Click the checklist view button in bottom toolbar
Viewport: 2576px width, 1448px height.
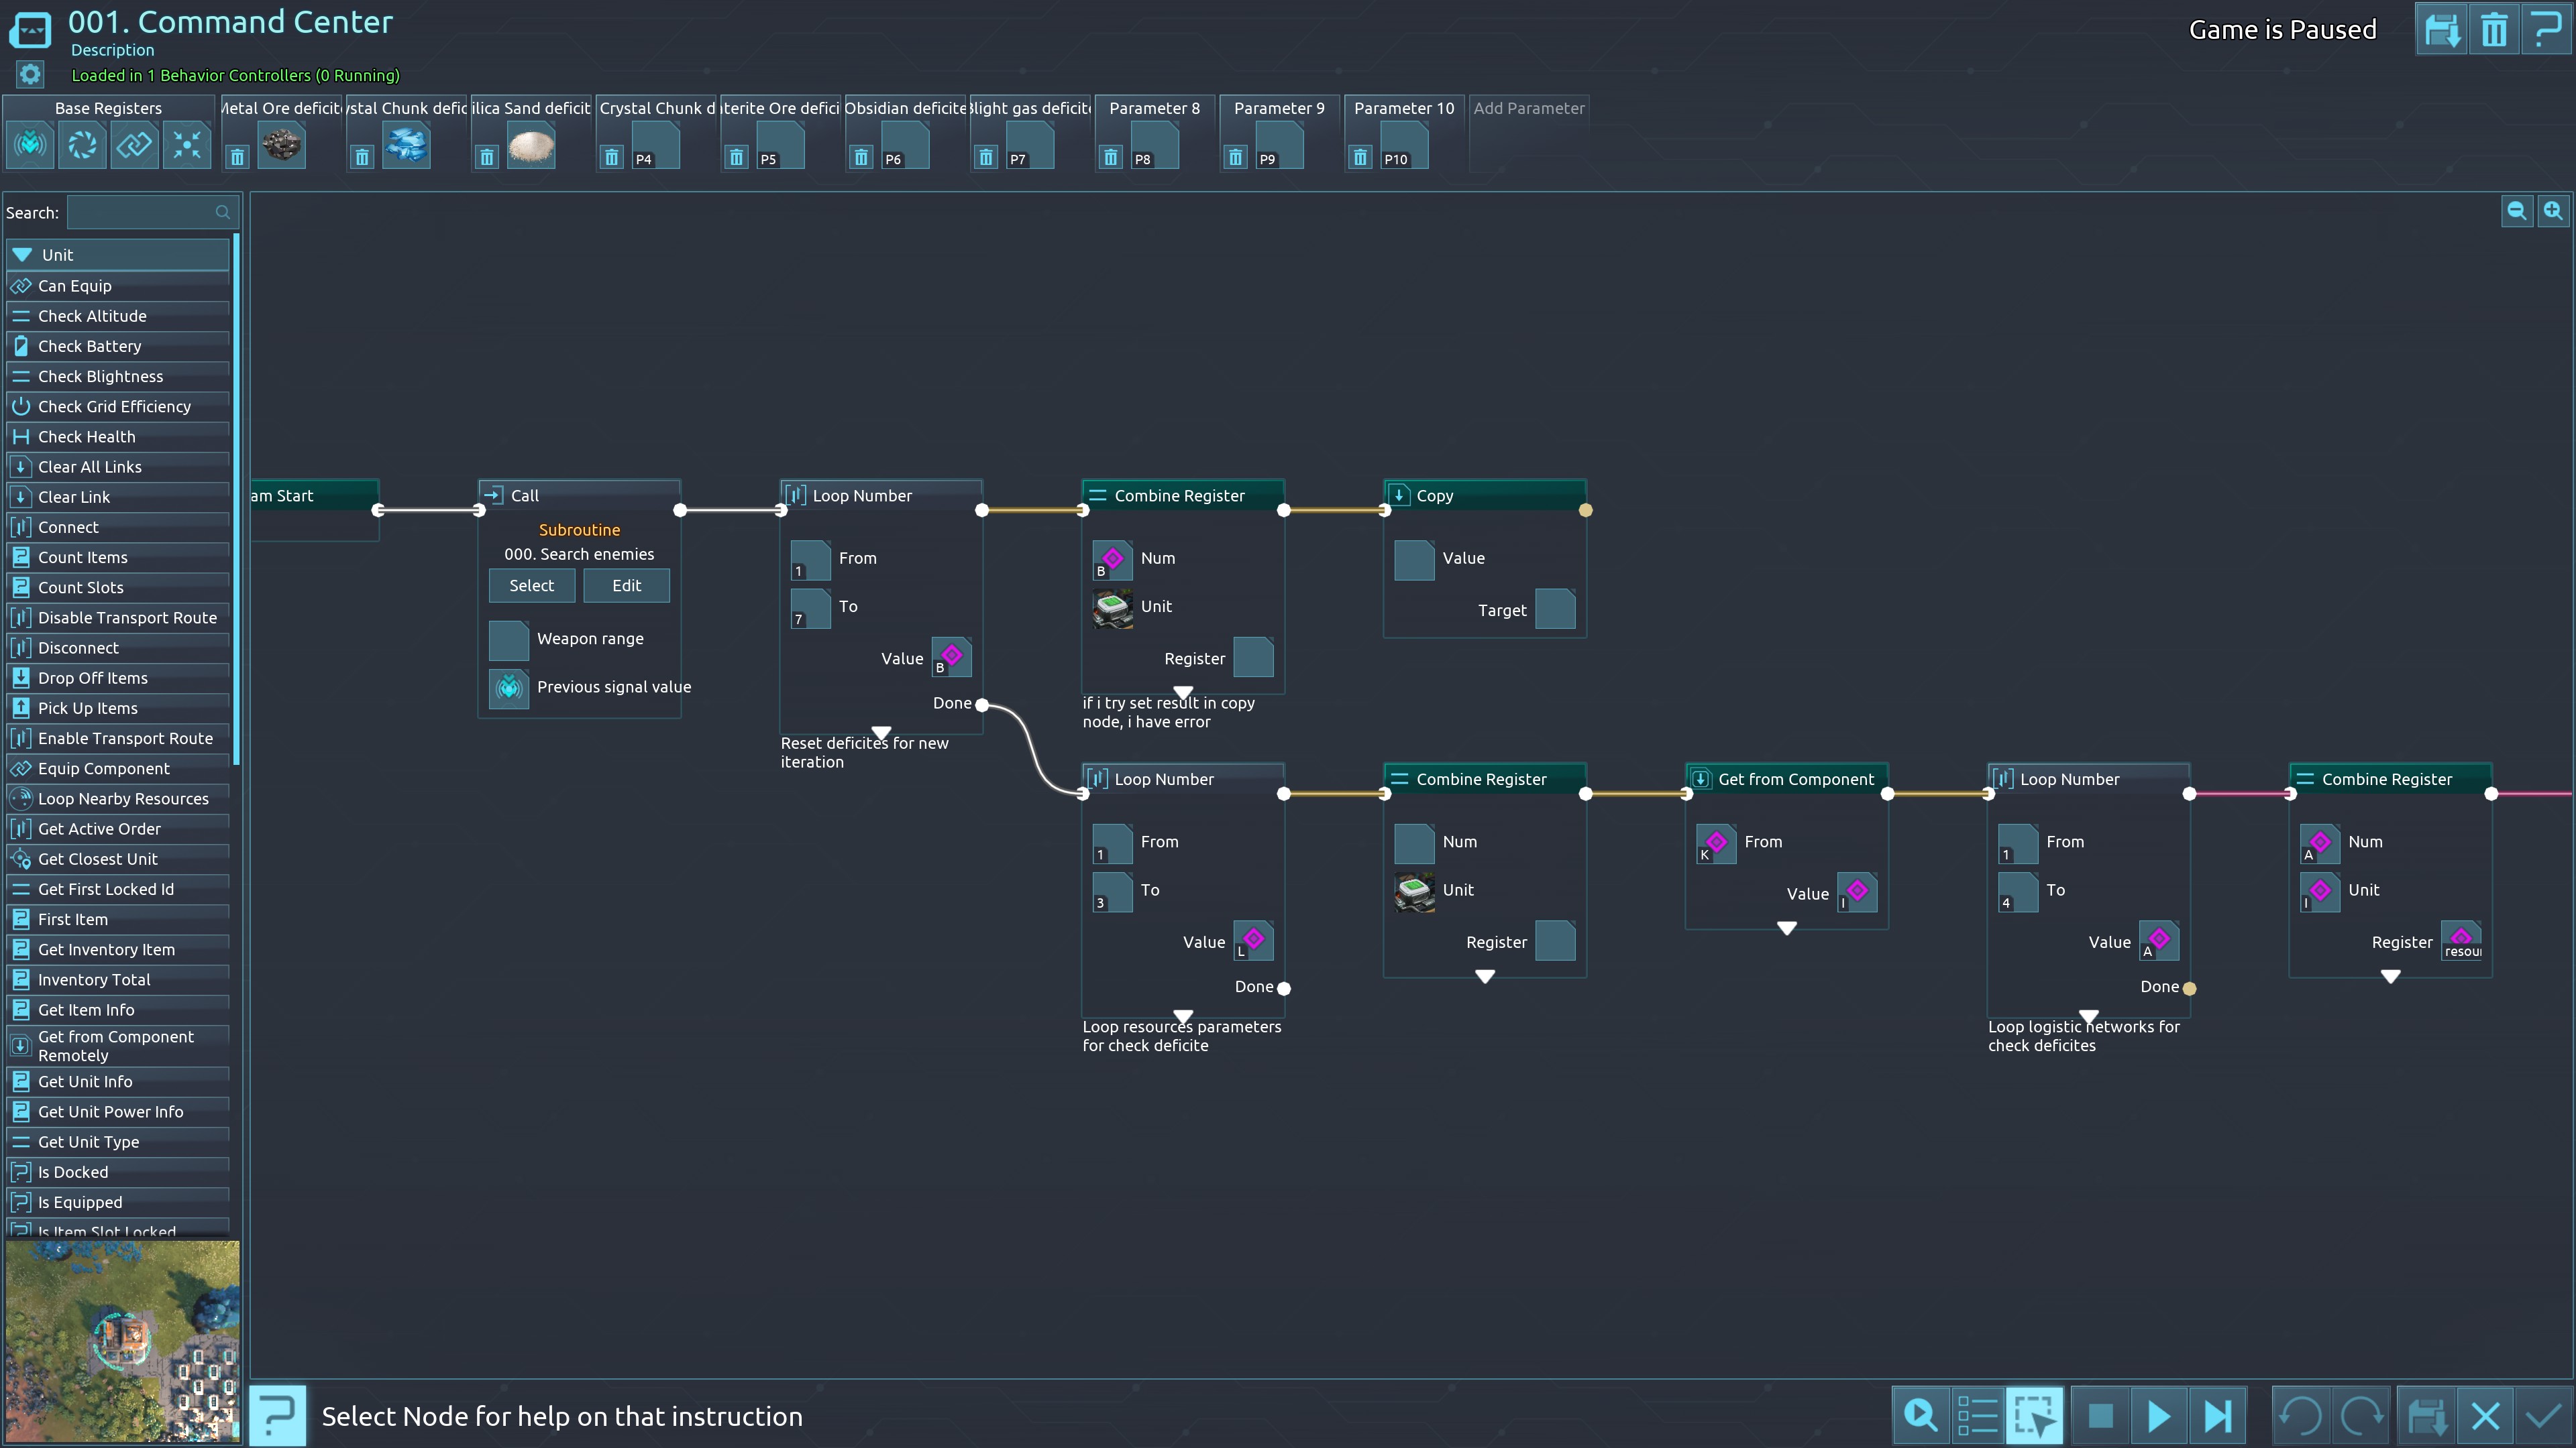click(1977, 1416)
